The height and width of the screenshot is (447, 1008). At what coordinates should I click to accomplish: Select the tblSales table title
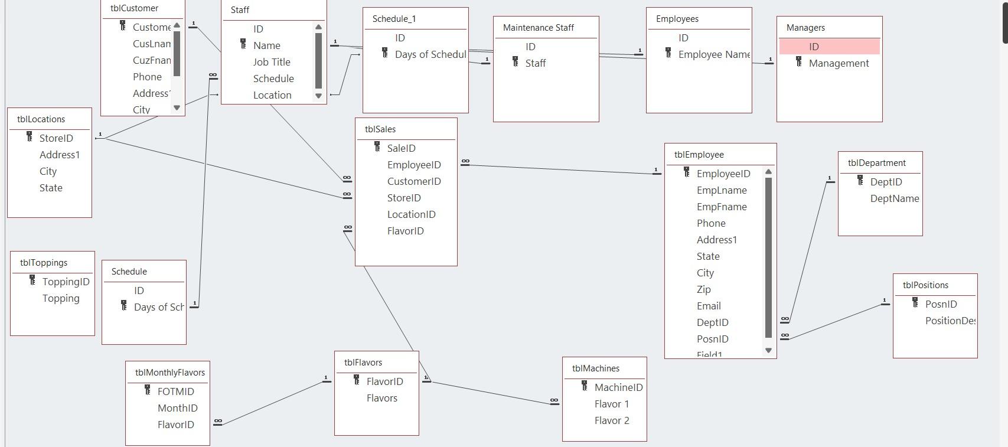380,129
